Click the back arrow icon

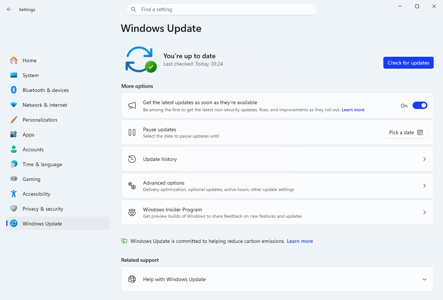(9, 9)
